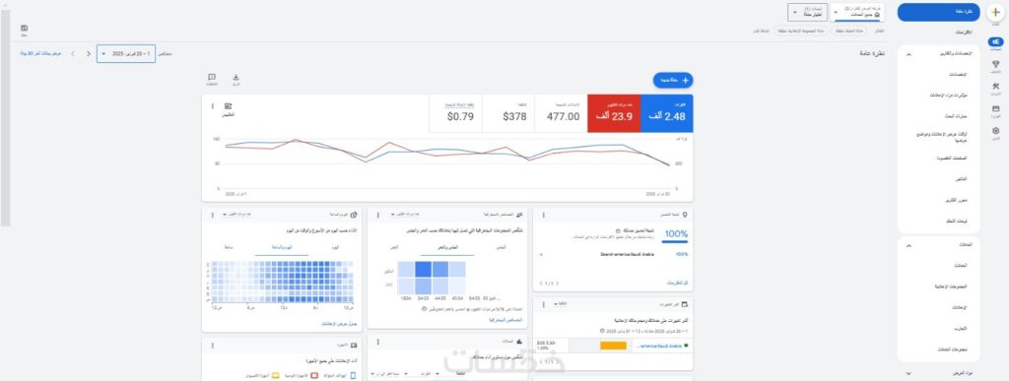Click the calendar icon on biggest changes card
Viewport: 1009px width, 381px height.
(x=685, y=304)
